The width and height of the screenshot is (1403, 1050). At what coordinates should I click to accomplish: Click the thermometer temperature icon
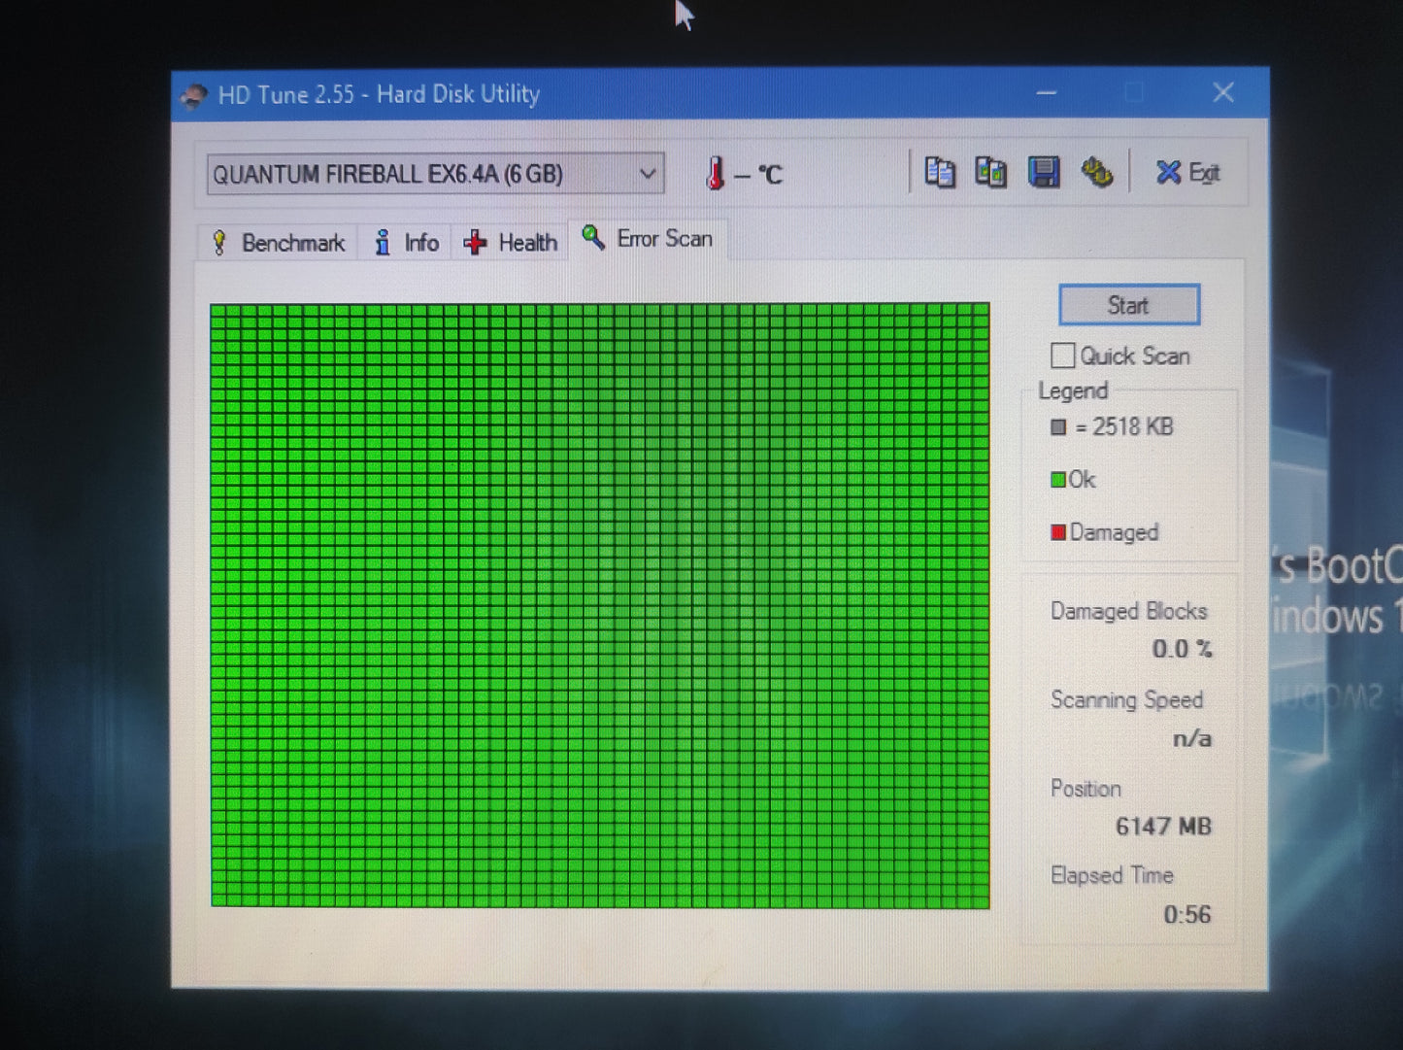pyautogui.click(x=716, y=172)
